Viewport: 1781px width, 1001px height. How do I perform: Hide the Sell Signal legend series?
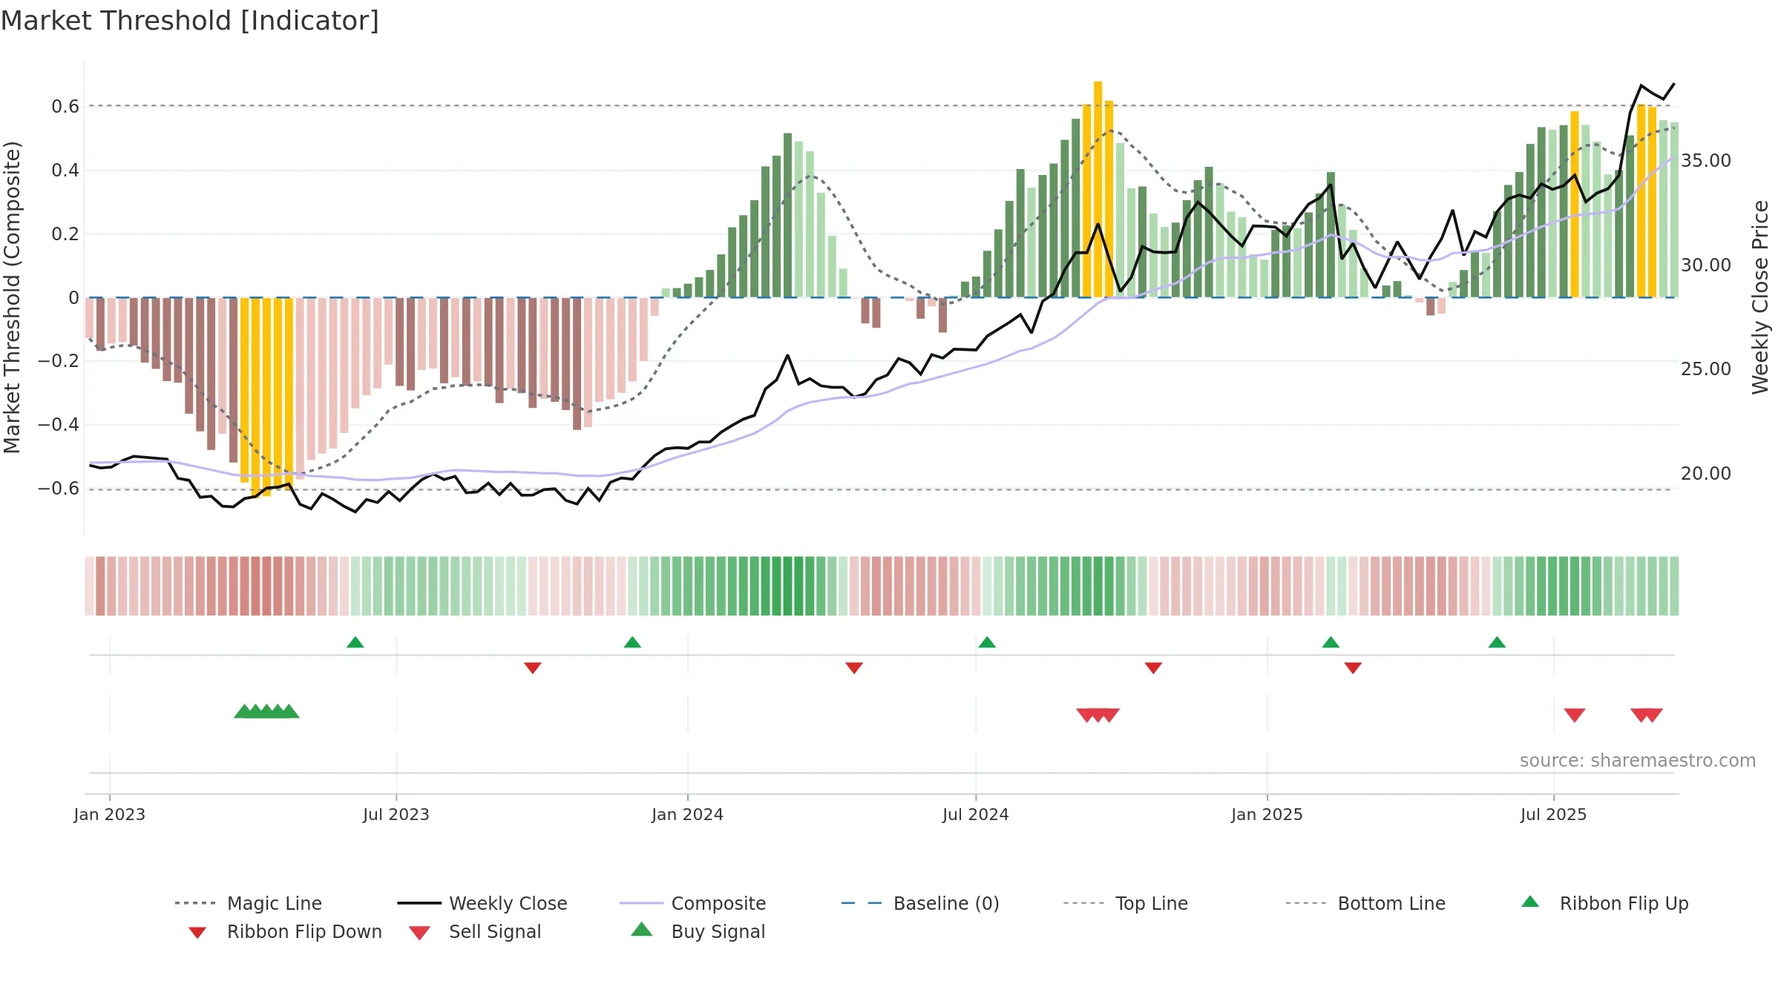475,931
